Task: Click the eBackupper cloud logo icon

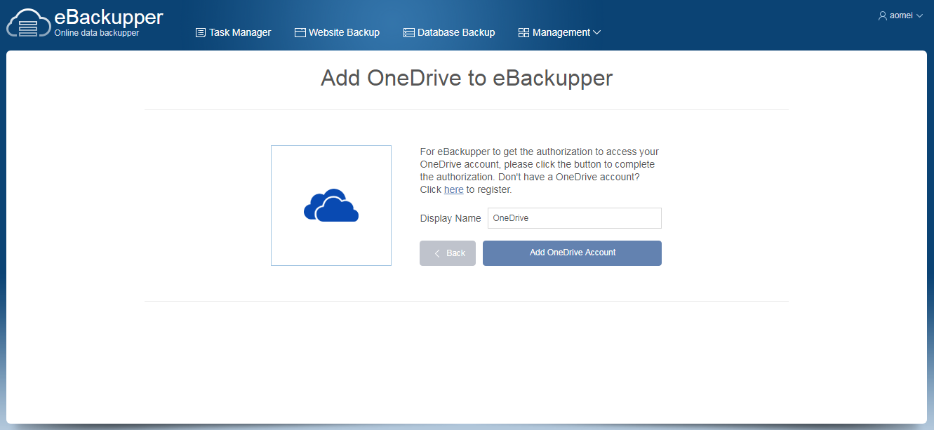Action: (x=28, y=22)
